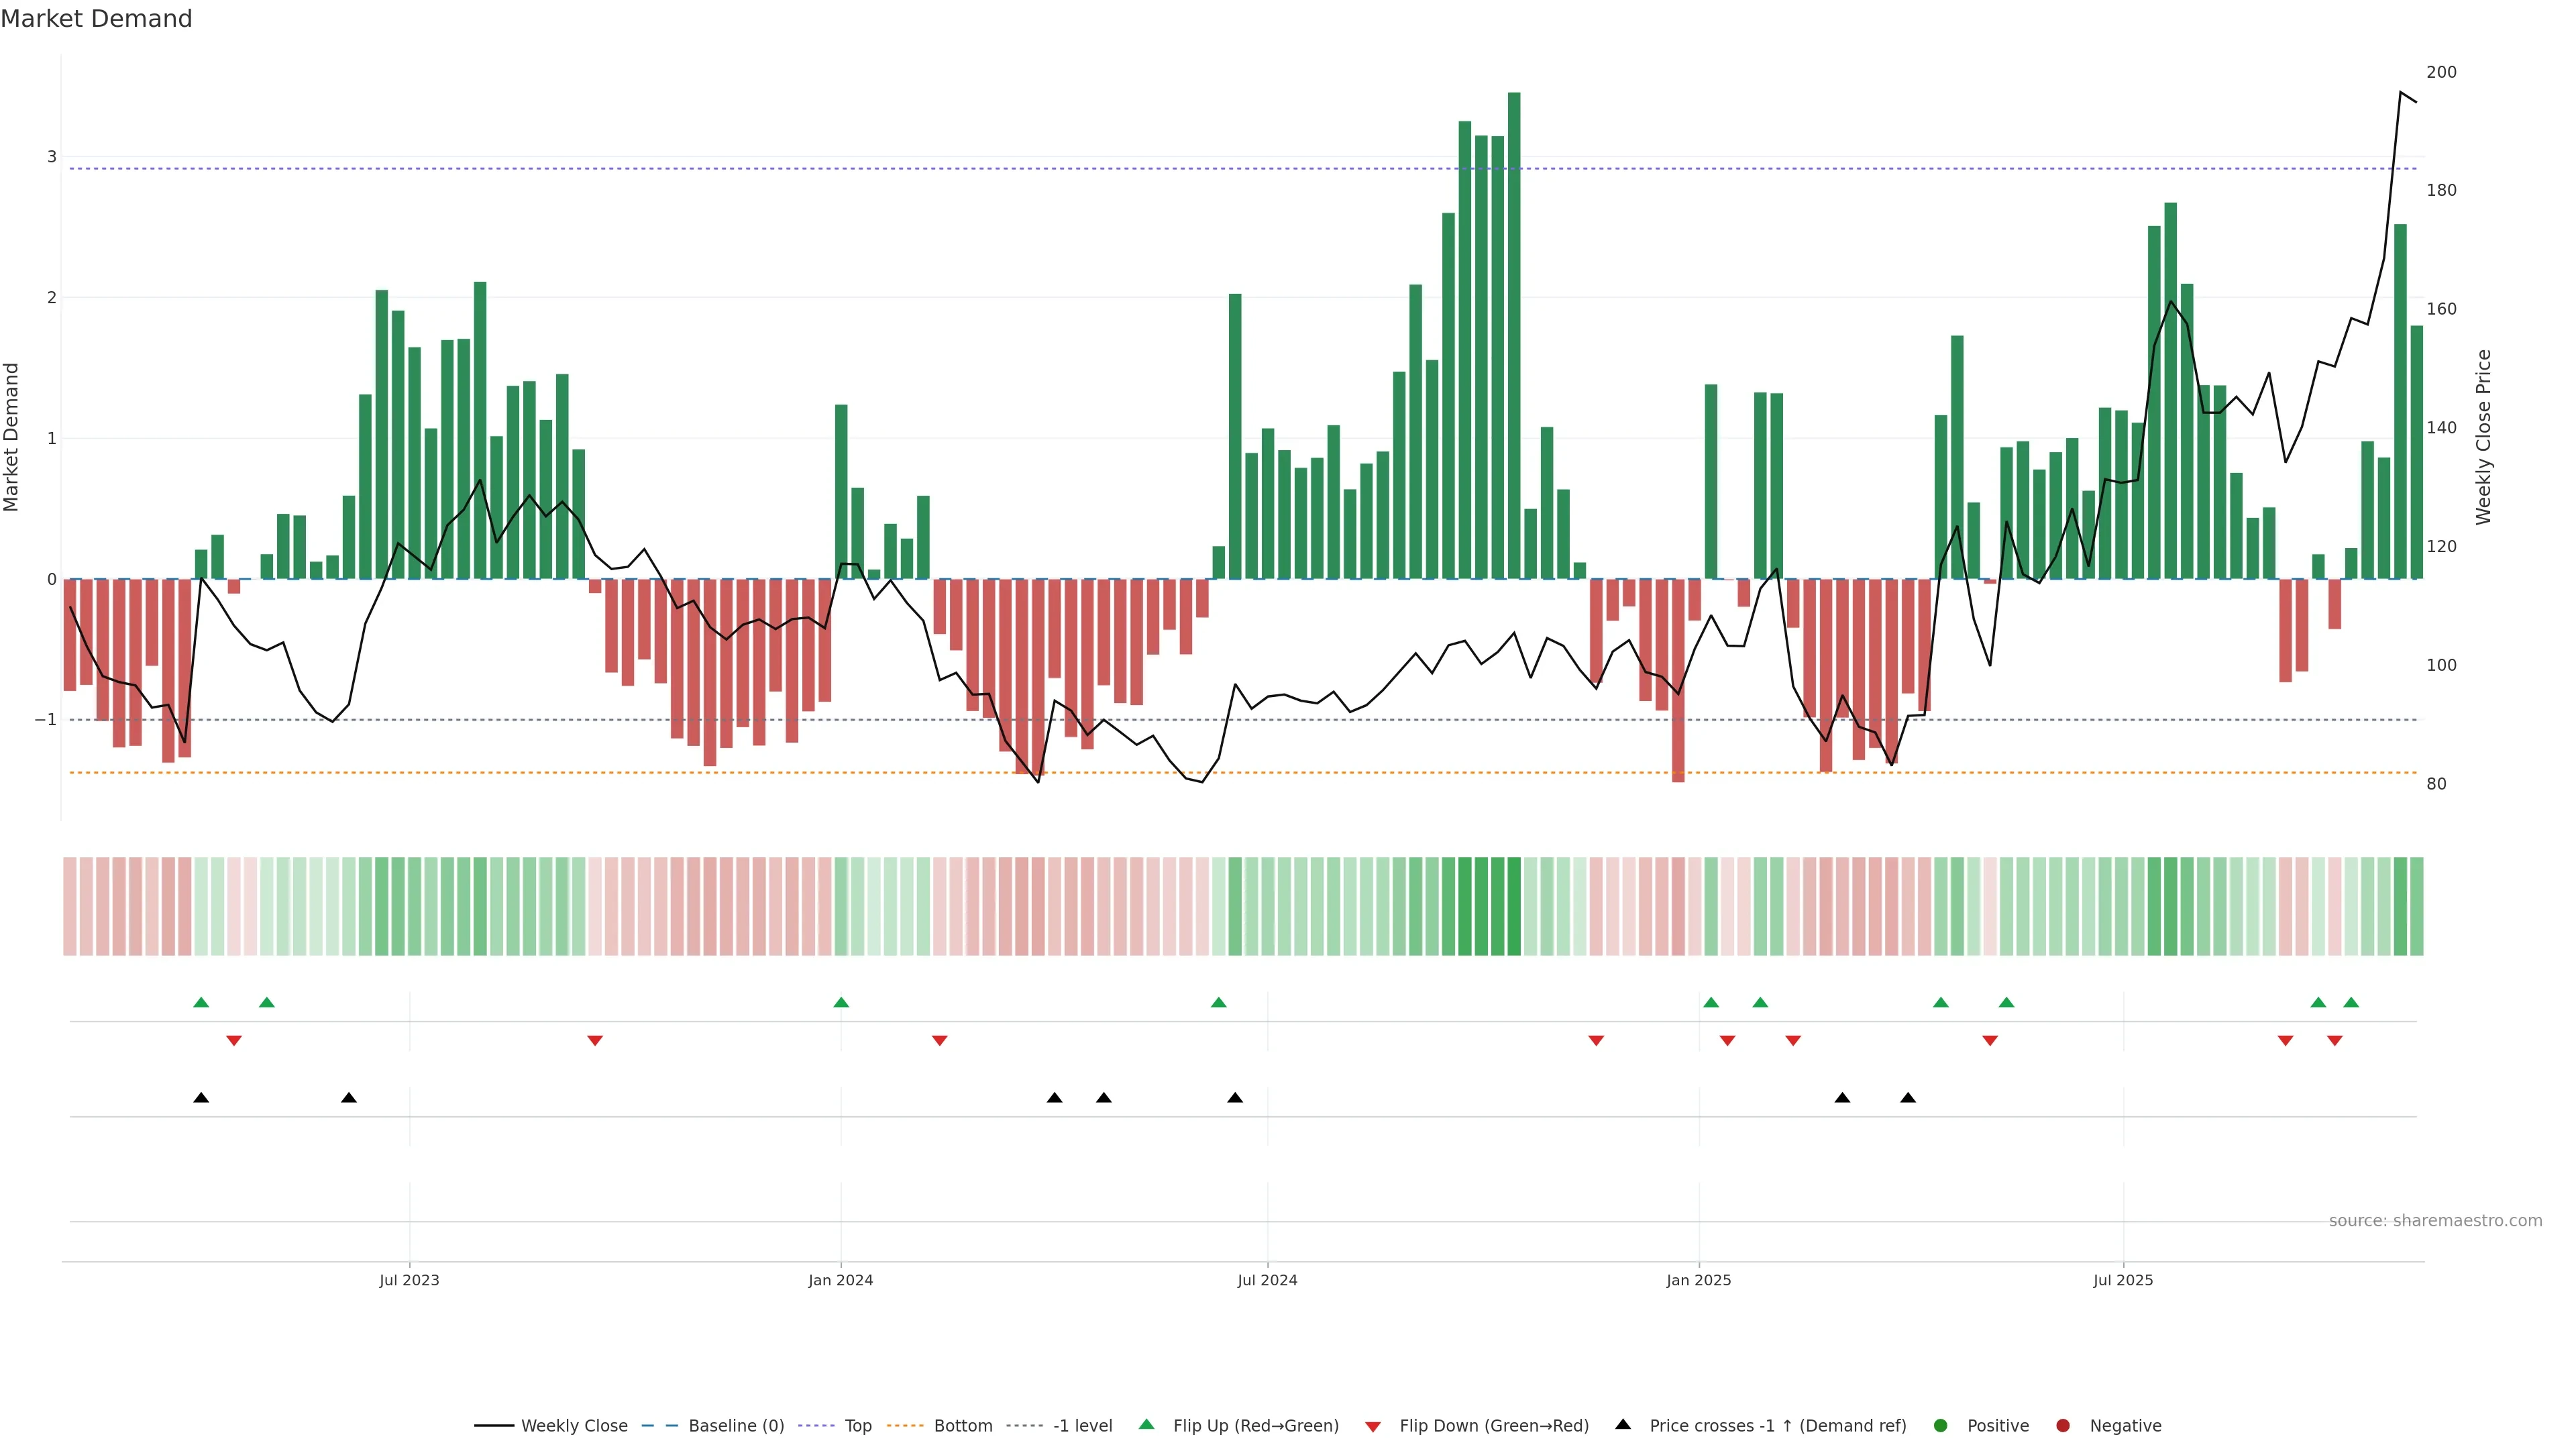Click the darkest green heatmap strip cell
The image size is (2576, 1449).
click(1514, 906)
